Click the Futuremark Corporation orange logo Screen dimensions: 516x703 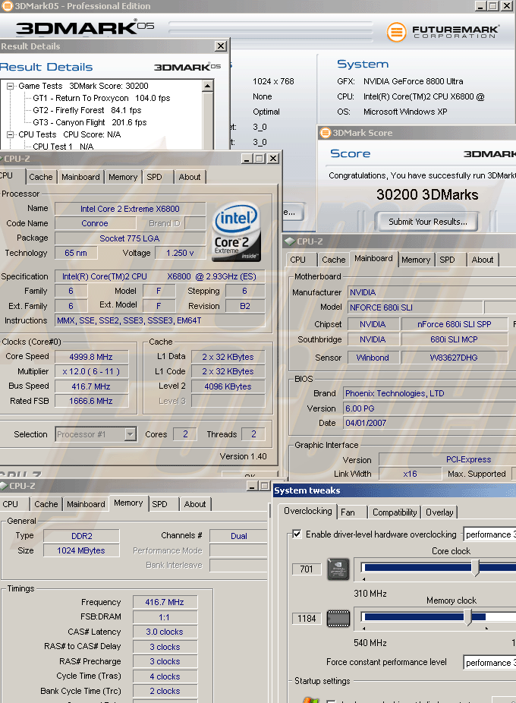[396, 32]
